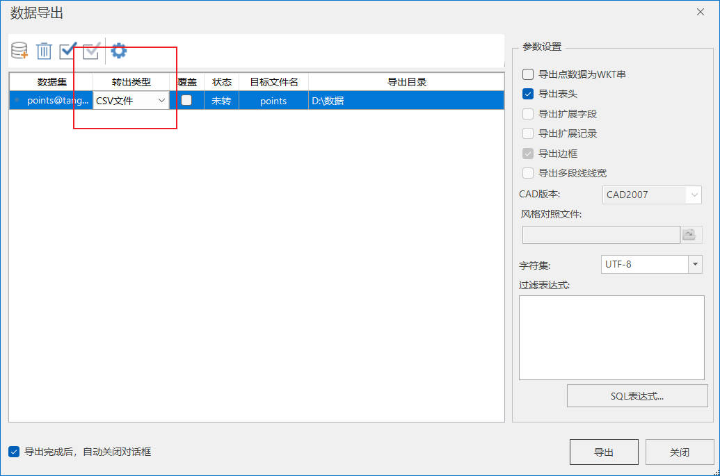Toggle auto-close dialog after export checkbox
Viewport: 720px width, 476px height.
[14, 452]
